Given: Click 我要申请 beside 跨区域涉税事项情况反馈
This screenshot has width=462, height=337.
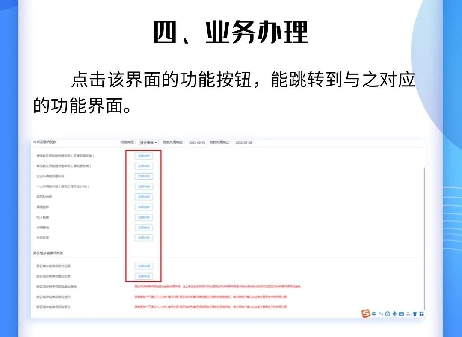Looking at the screenshot, I should click(x=144, y=276).
